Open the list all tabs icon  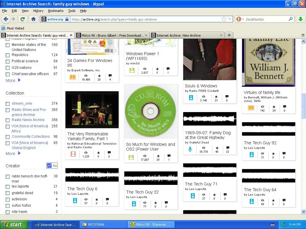point(303,35)
